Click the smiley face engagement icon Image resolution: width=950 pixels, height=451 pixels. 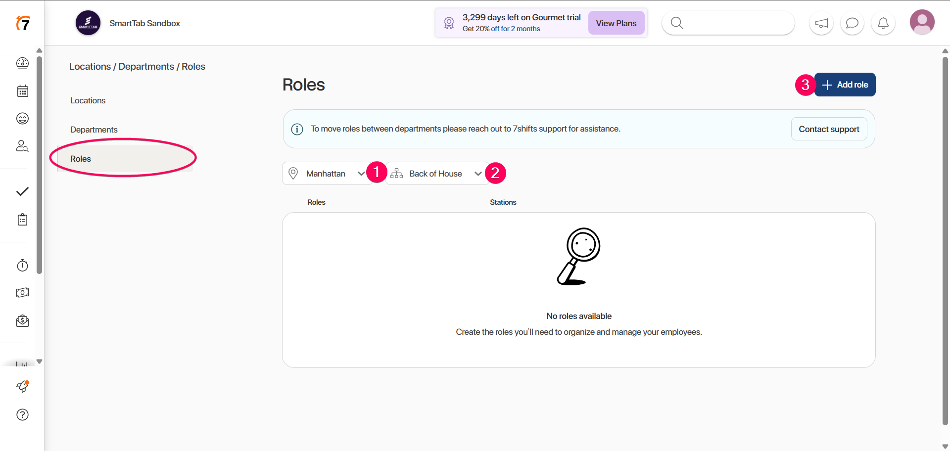(x=22, y=119)
